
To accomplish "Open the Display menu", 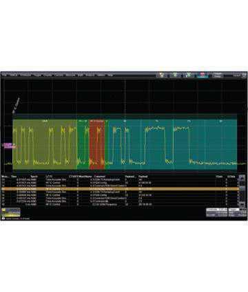I will click(x=48, y=75).
